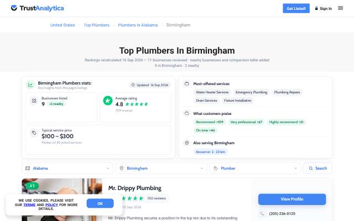The image size is (354, 221).
Task: Click the Top Plumbers In Birmingham heading
Action: click(x=177, y=50)
